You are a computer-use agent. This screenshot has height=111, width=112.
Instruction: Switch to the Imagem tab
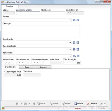point(43,67)
